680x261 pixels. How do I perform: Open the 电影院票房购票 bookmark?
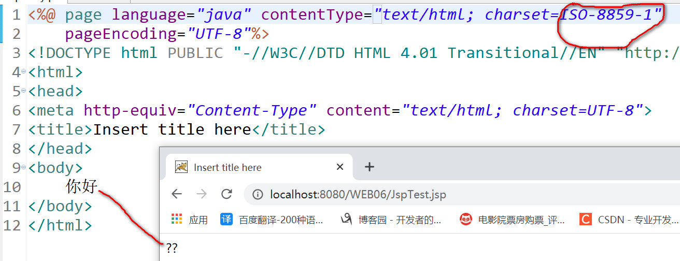tap(512, 220)
